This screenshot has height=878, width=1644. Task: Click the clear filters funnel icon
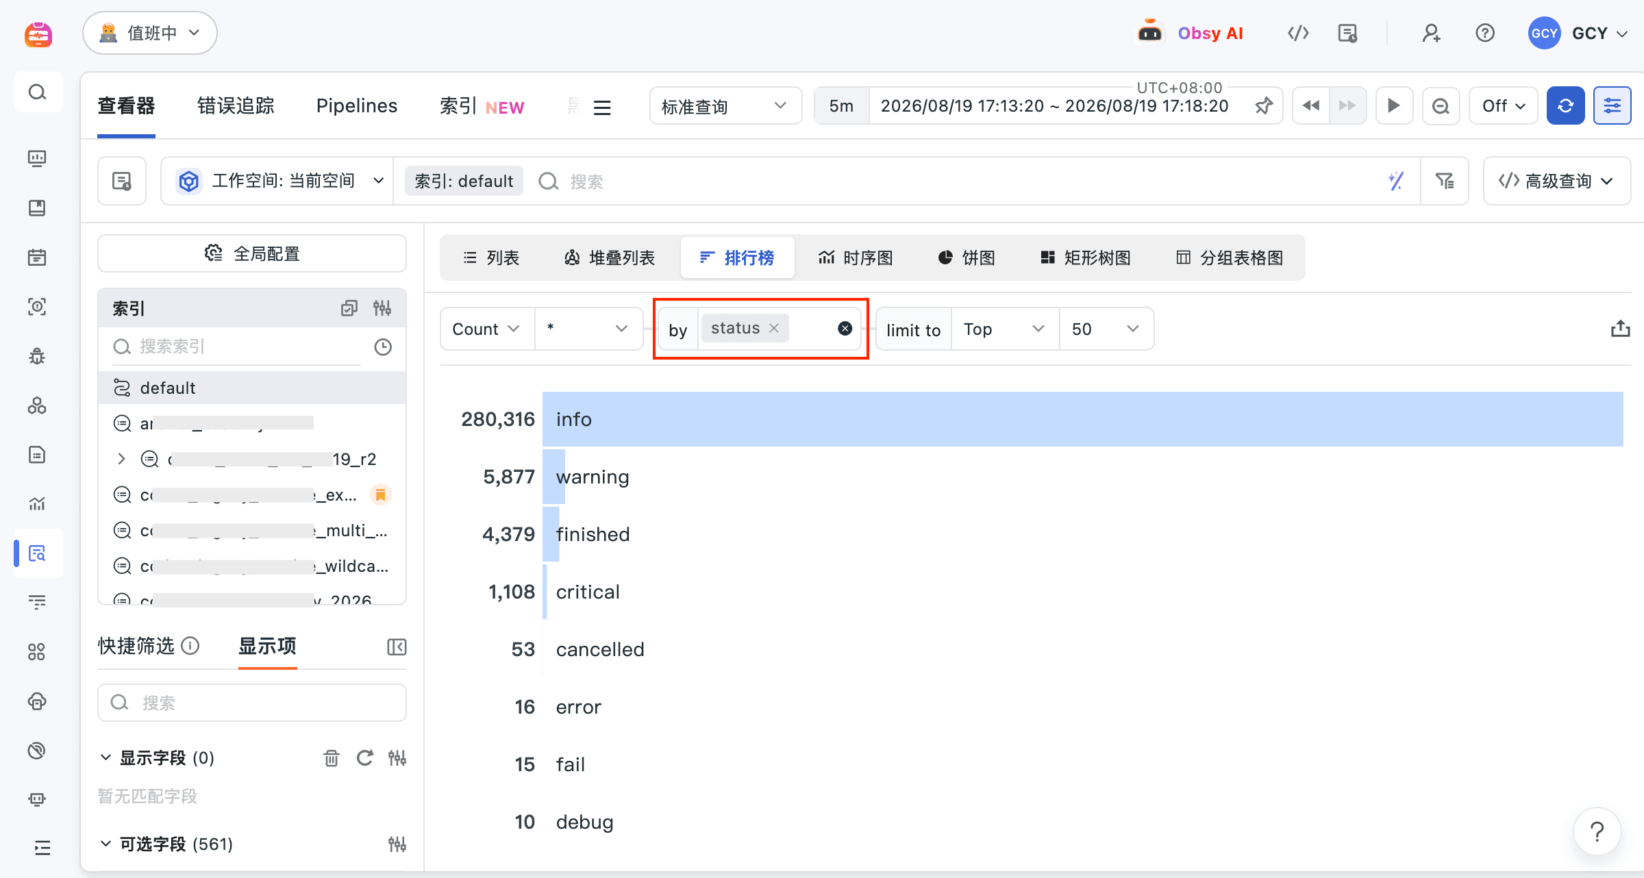1445,181
